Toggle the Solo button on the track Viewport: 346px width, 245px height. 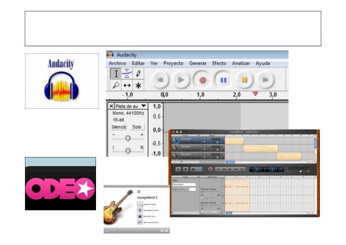pyautogui.click(x=137, y=127)
